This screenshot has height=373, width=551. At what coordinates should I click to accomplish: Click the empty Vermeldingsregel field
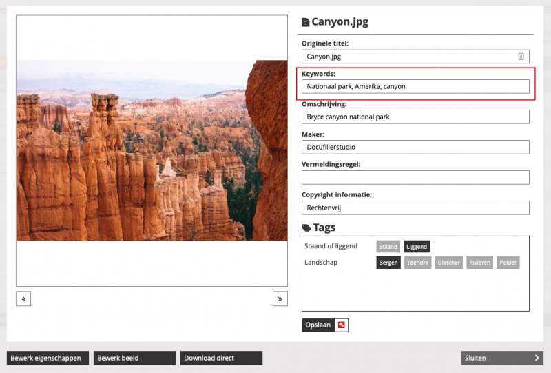point(415,177)
